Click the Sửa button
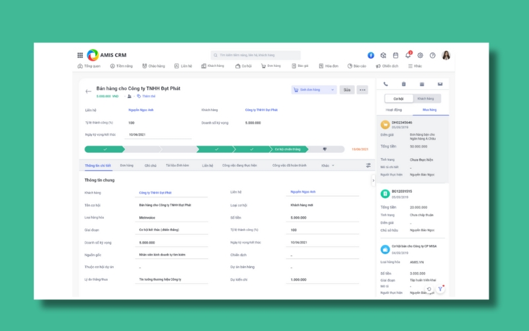The height and width of the screenshot is (331, 529). (346, 89)
